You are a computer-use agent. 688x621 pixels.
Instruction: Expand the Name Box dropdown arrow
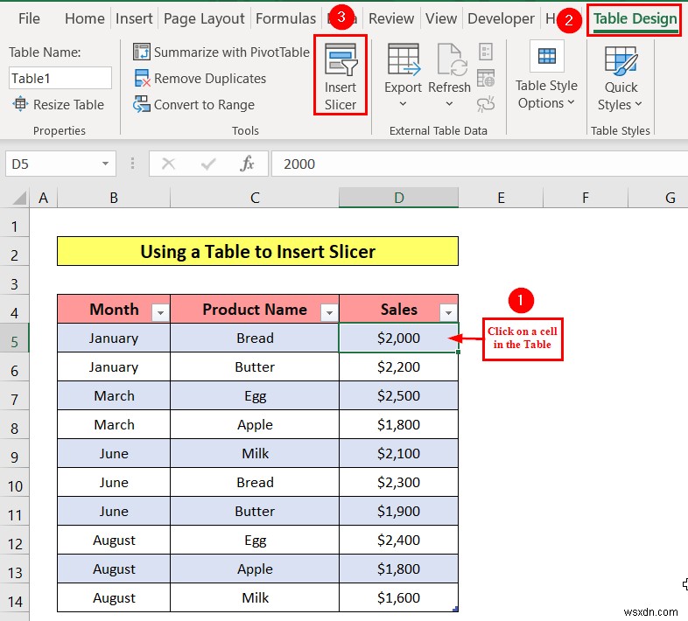coord(105,164)
